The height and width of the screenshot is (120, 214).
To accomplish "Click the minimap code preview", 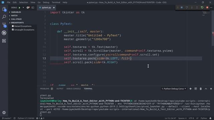I will tap(206, 14).
